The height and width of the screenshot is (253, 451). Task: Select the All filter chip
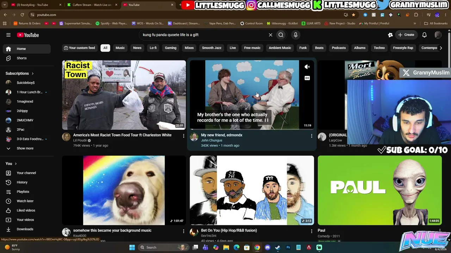(105, 48)
